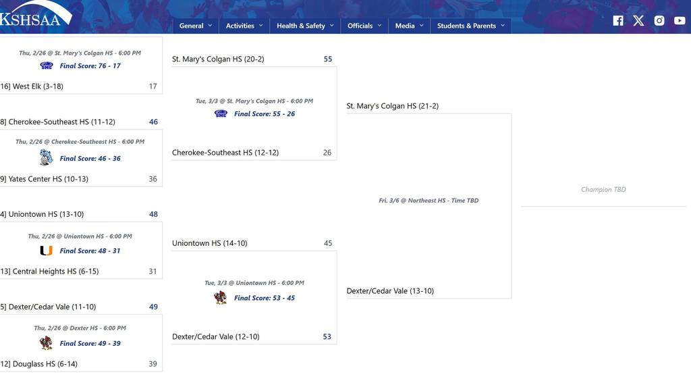This screenshot has height=383, width=691.
Task: Visit the KSHSAA YouTube channel icon
Action: pos(680,20)
